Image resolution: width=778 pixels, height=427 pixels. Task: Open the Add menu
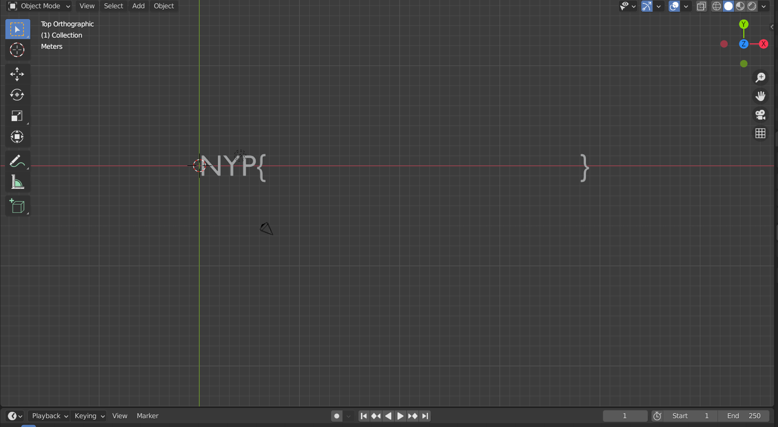click(x=138, y=6)
